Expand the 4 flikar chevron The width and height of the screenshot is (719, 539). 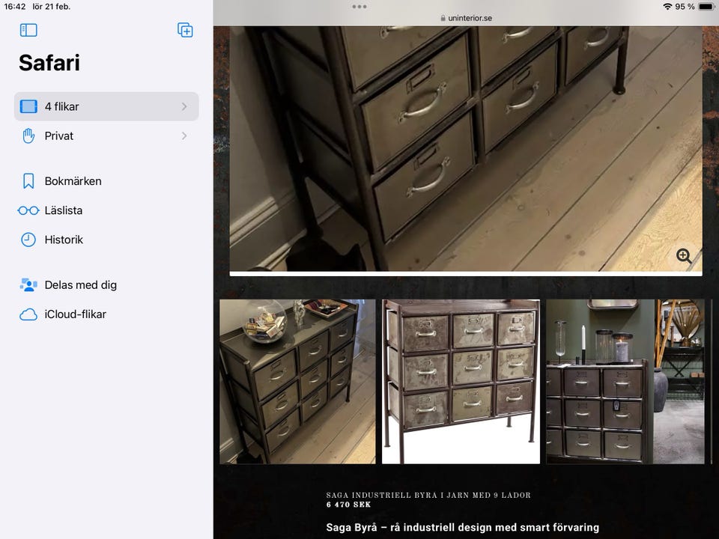pos(184,106)
